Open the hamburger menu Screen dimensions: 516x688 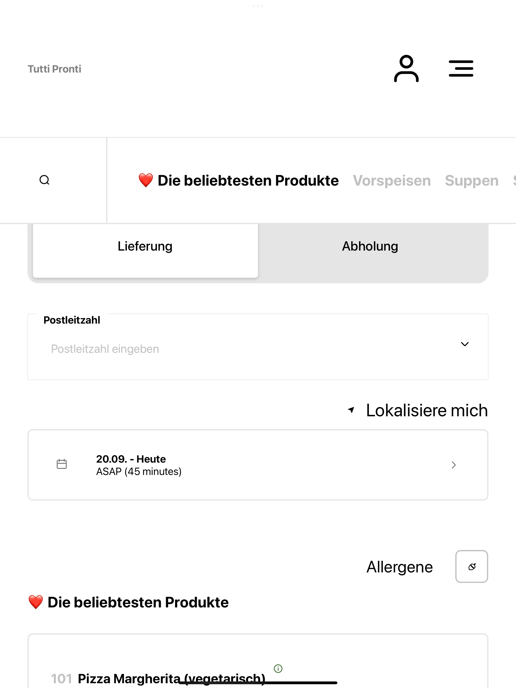click(461, 68)
